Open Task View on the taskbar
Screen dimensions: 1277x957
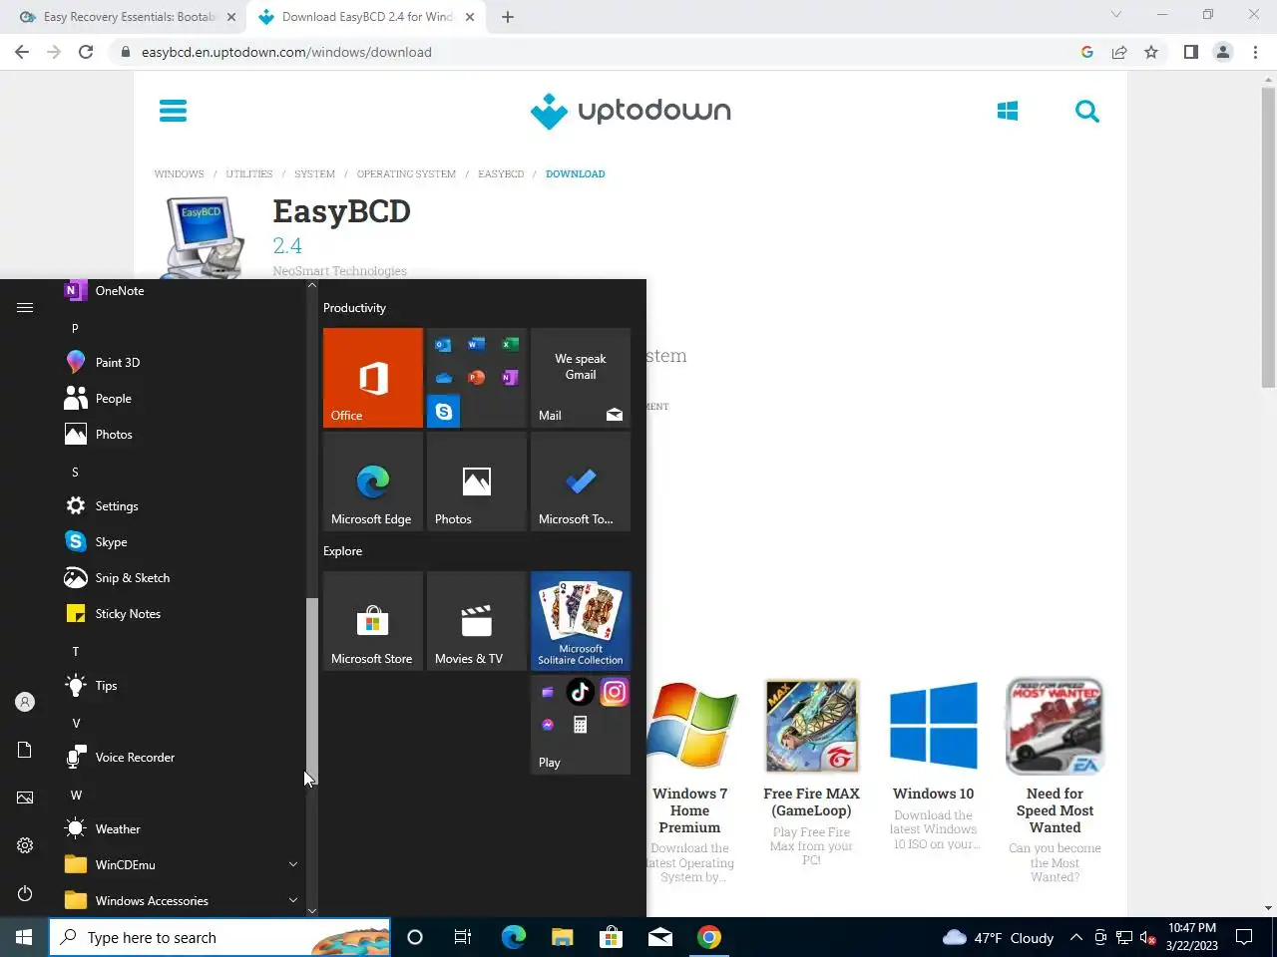coord(463,937)
